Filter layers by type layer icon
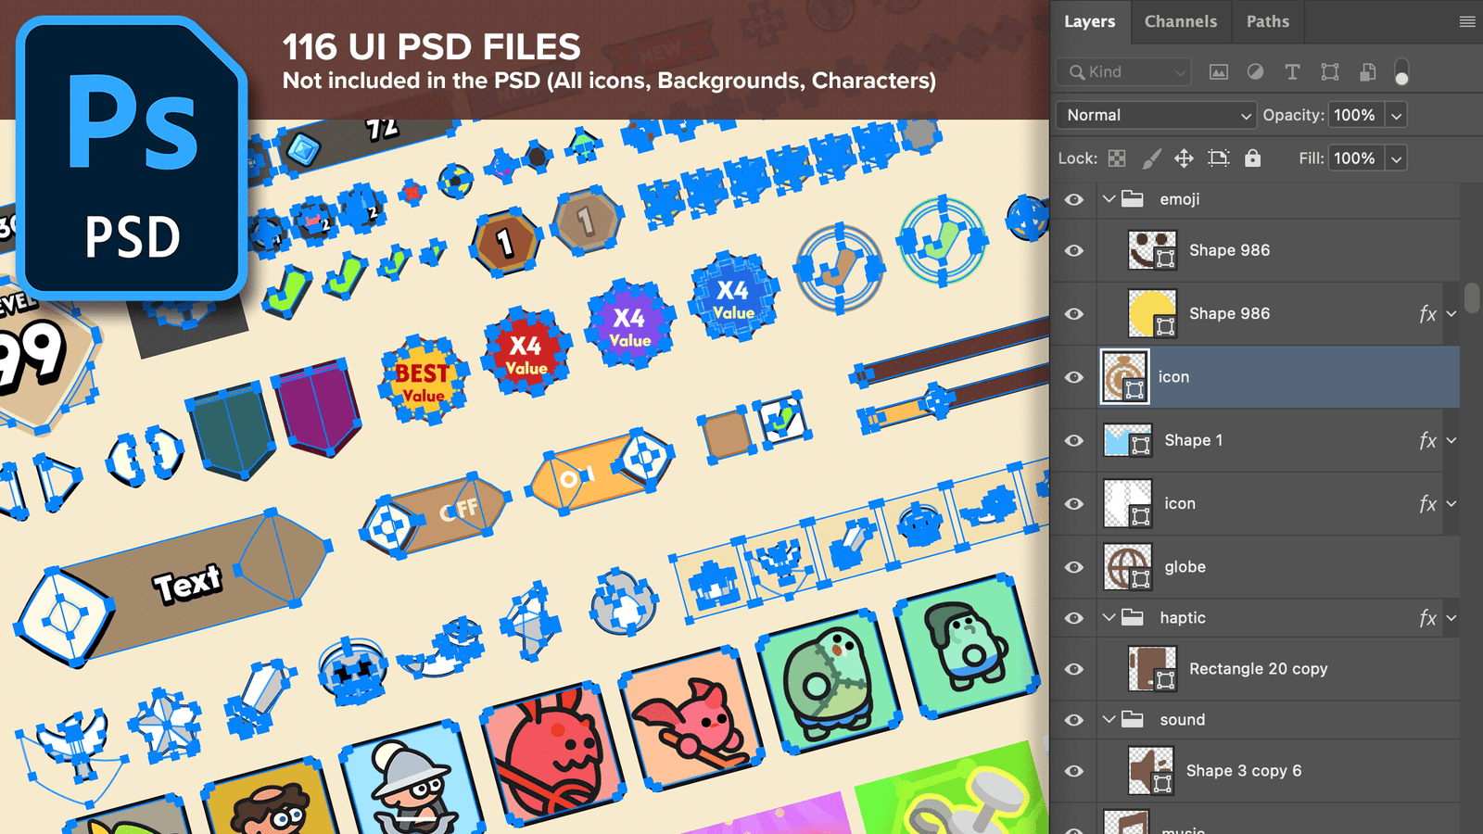The height and width of the screenshot is (834, 1483). pyautogui.click(x=1292, y=71)
